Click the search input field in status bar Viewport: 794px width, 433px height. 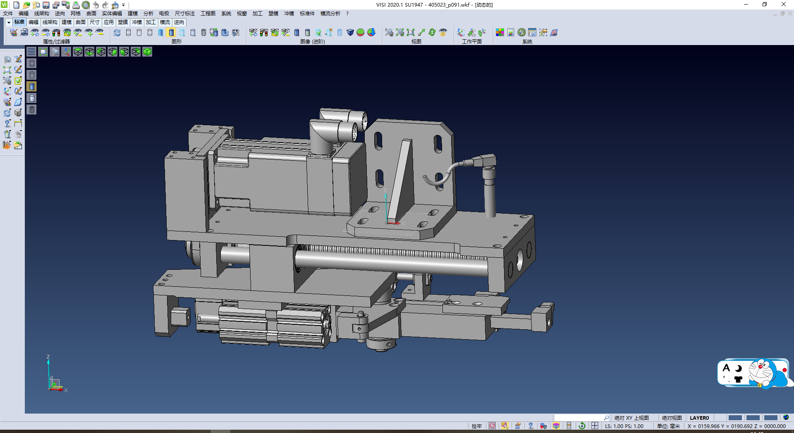pyautogui.click(x=579, y=418)
